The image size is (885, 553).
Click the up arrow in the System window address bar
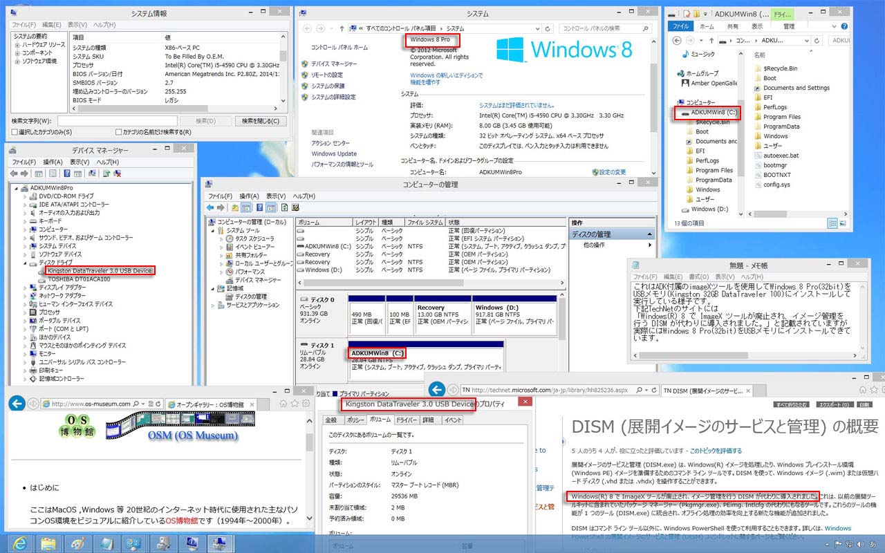pos(342,28)
